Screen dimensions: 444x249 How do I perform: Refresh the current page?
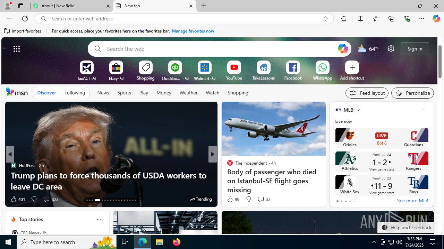25,19
